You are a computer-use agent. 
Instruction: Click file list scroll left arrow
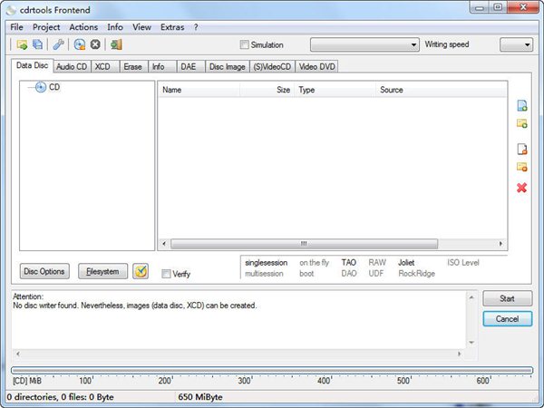(164, 244)
